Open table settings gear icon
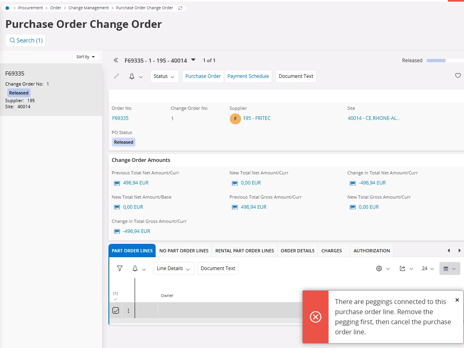This screenshot has height=348, width=464. (379, 268)
